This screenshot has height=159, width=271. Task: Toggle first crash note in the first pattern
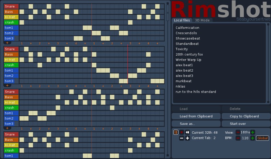pyautogui.click(x=22, y=22)
